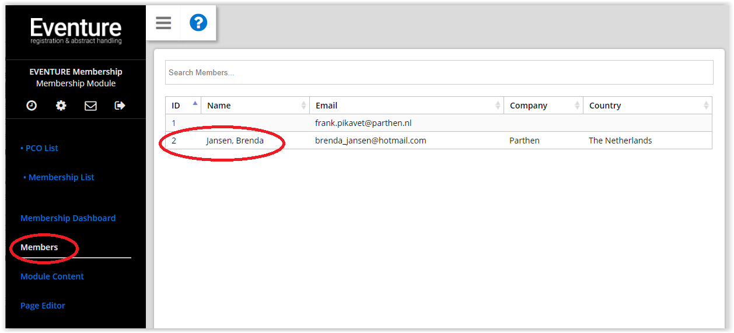Click email brenda_jansen@hotmail.com
This screenshot has height=333, width=734.
click(371, 141)
